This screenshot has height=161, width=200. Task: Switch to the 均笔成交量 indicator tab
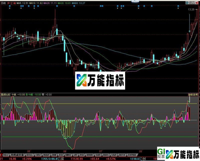pos(17,155)
